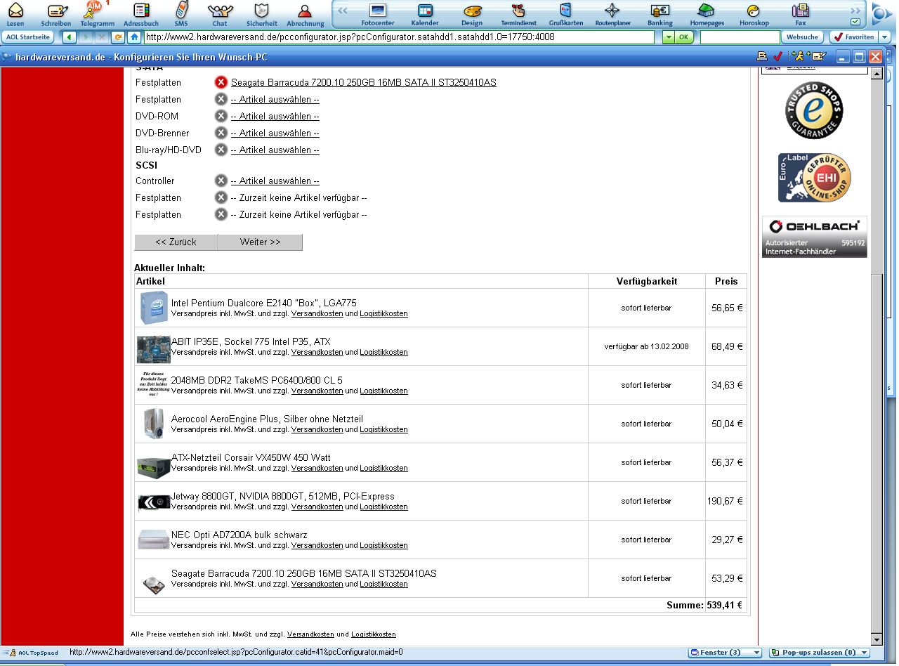Click the Jetway 8800GT graphics card thumbnail
The height and width of the screenshot is (666, 899).
click(154, 503)
